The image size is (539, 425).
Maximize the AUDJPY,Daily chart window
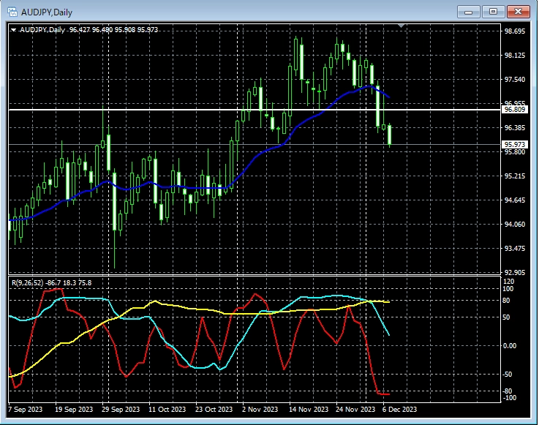tap(494, 12)
